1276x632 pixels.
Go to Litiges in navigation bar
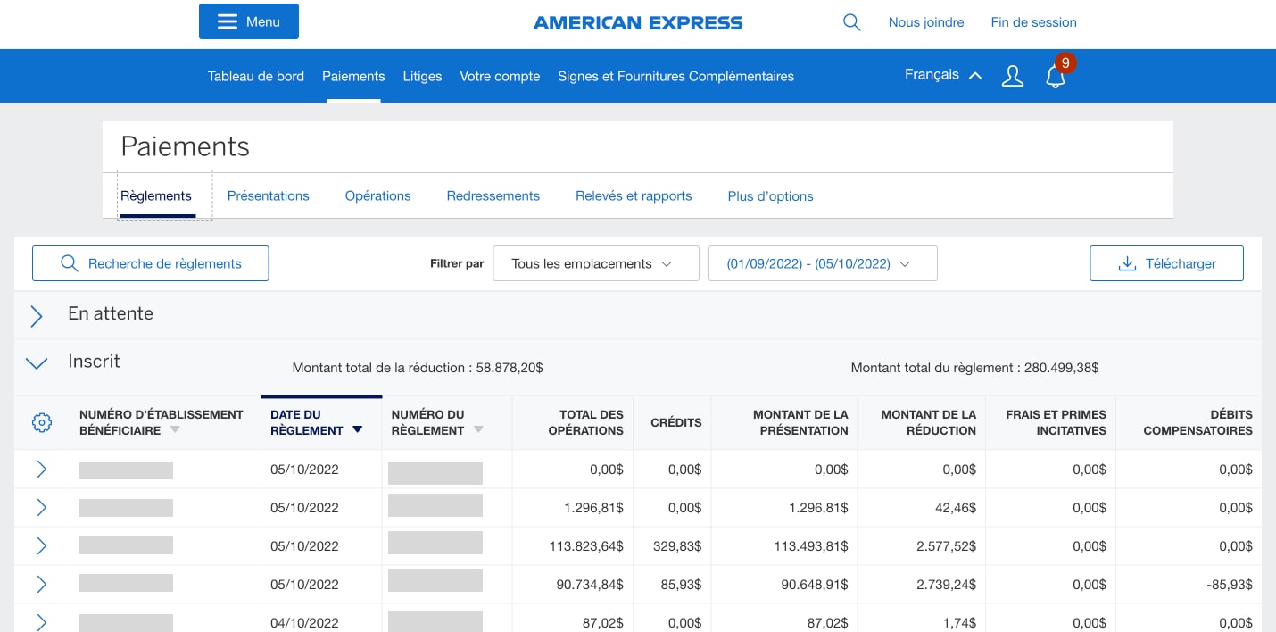click(422, 76)
